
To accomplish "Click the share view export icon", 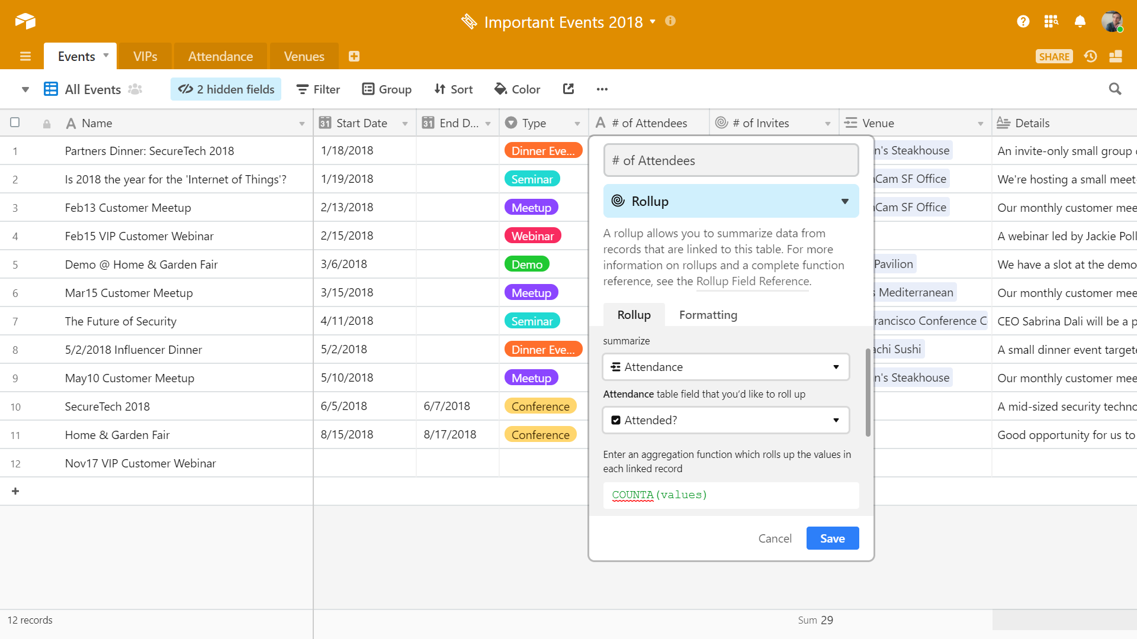I will click(x=568, y=89).
